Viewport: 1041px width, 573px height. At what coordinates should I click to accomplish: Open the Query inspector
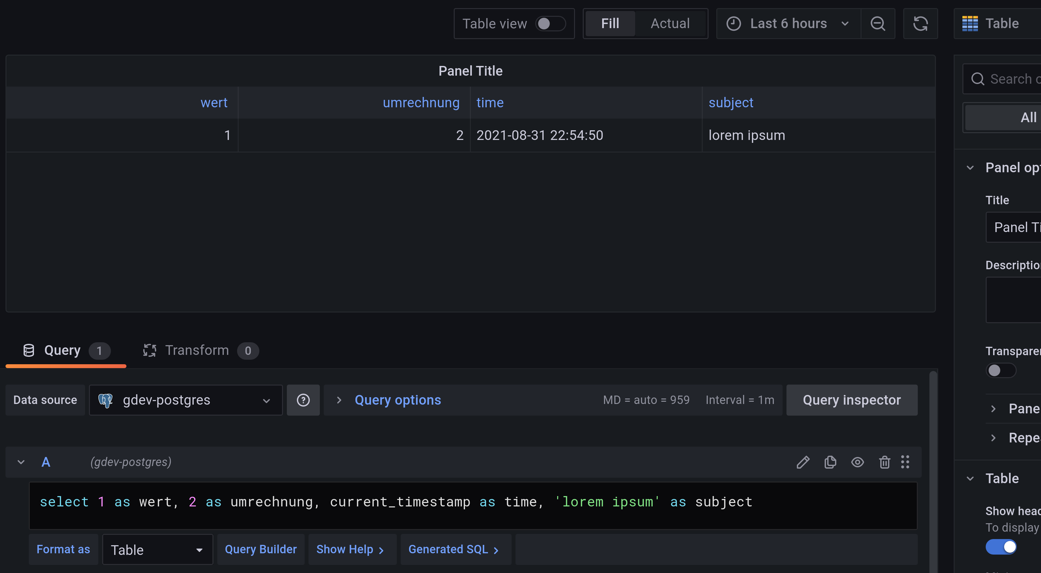coord(851,400)
